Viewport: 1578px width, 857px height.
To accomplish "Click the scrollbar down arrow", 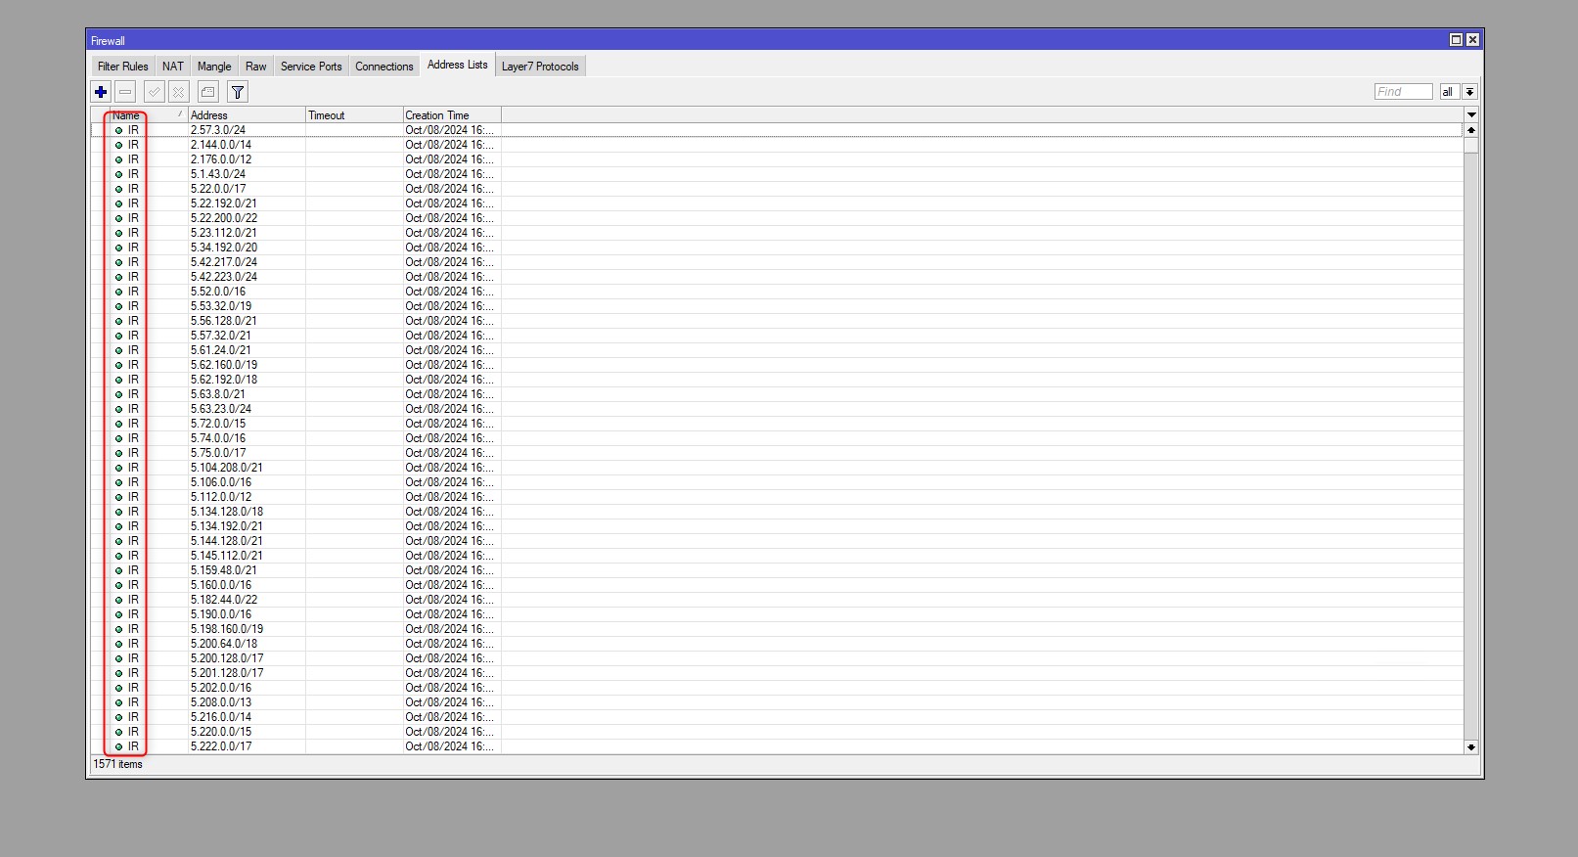I will (1471, 746).
